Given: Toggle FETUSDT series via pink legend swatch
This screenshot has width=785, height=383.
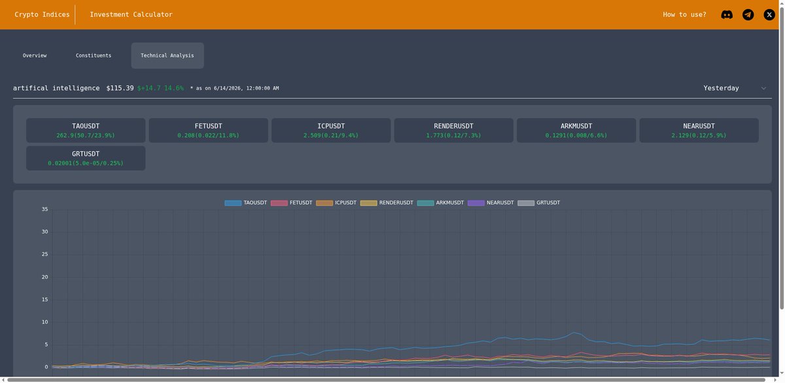Looking at the screenshot, I should [x=279, y=203].
